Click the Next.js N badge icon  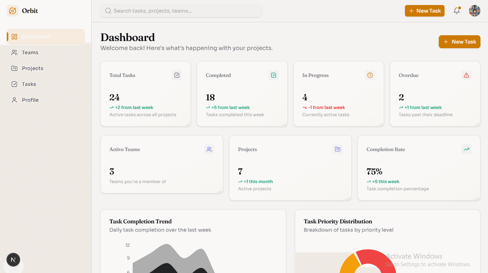[13, 260]
